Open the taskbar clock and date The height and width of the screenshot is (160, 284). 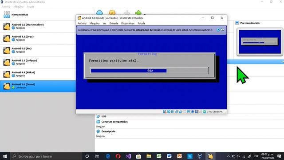268,156
